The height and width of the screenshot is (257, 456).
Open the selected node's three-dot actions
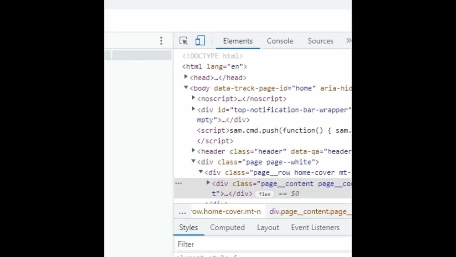178,183
